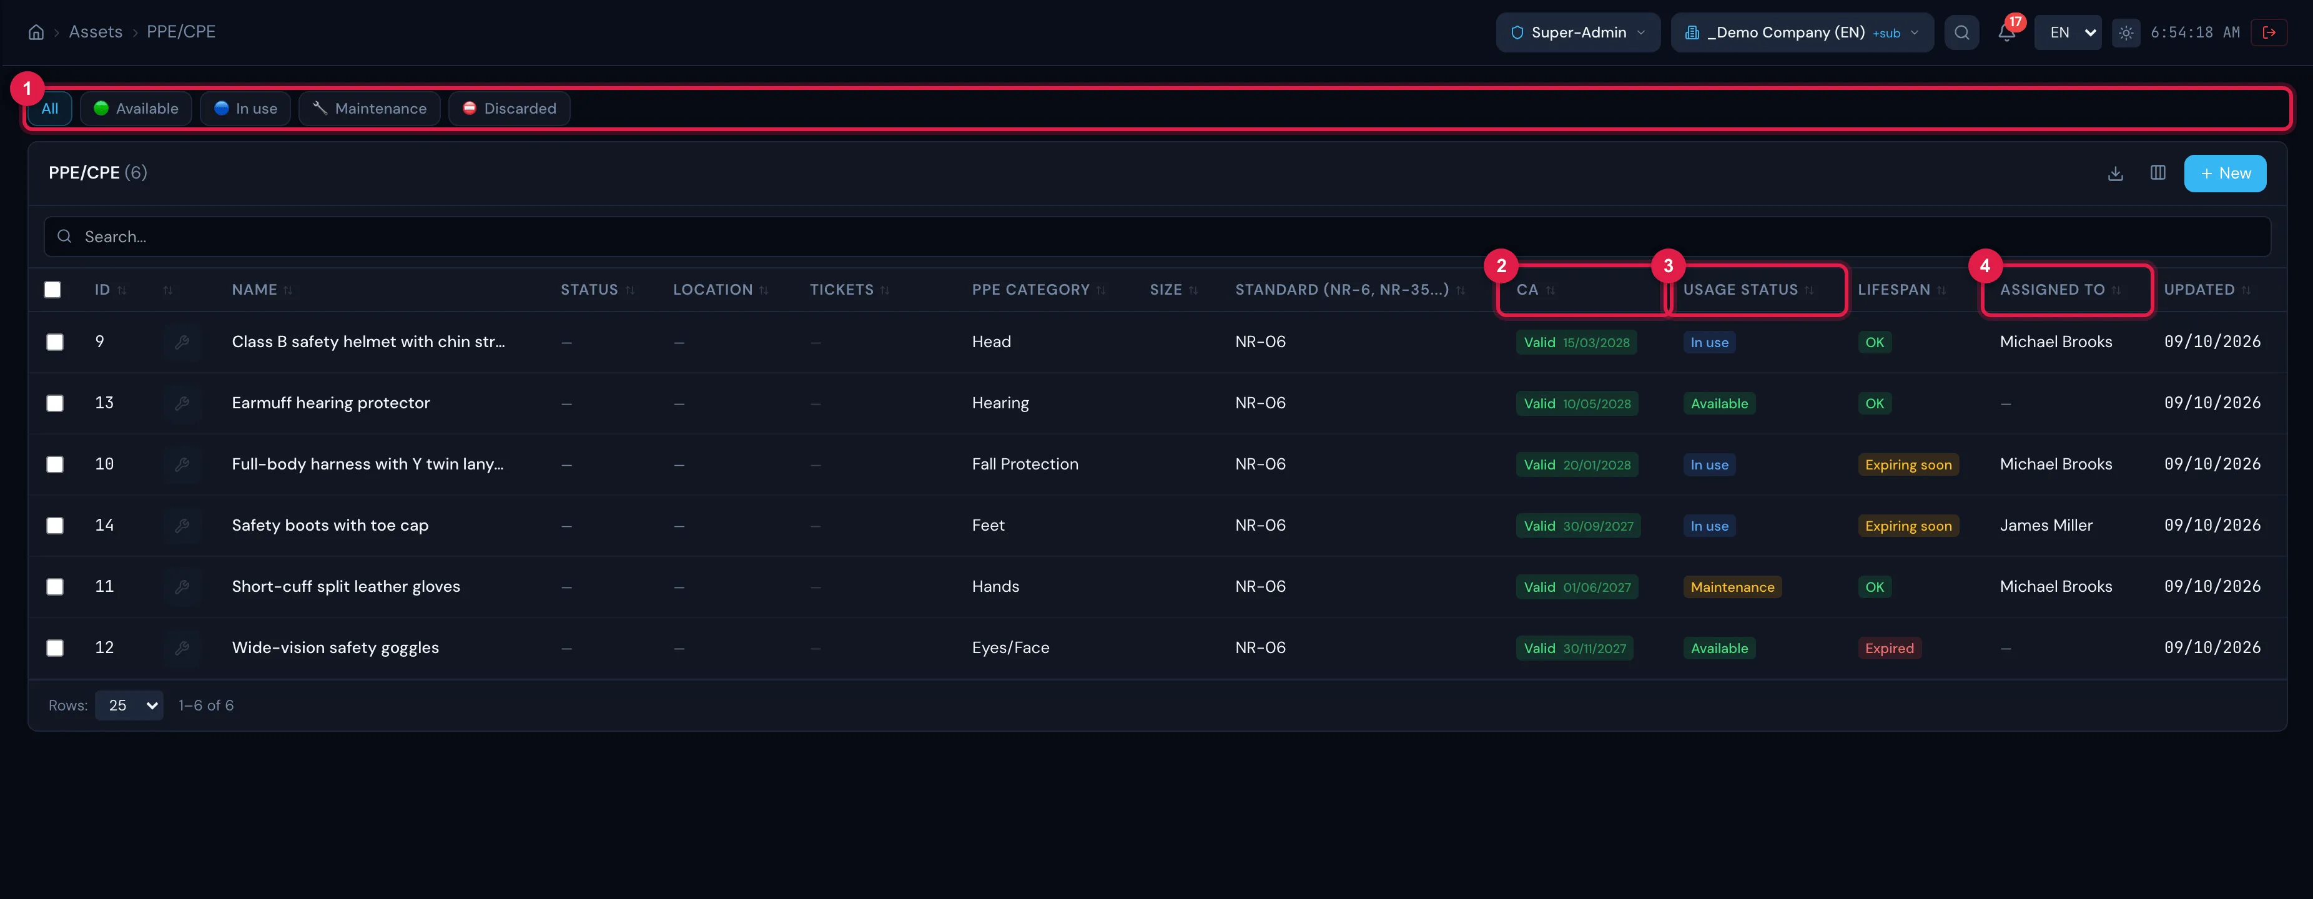Open column visibility icon

tap(2158, 174)
